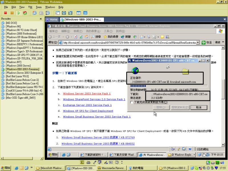Click the IE stop (red X) toolbar icon
This screenshot has height=171, width=228.
(76, 37)
